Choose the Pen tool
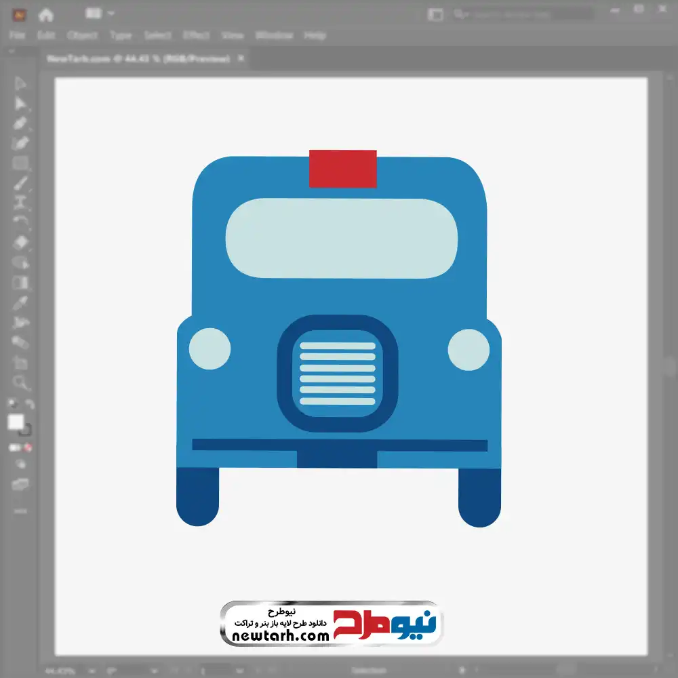This screenshot has height=678, width=678. click(x=20, y=123)
